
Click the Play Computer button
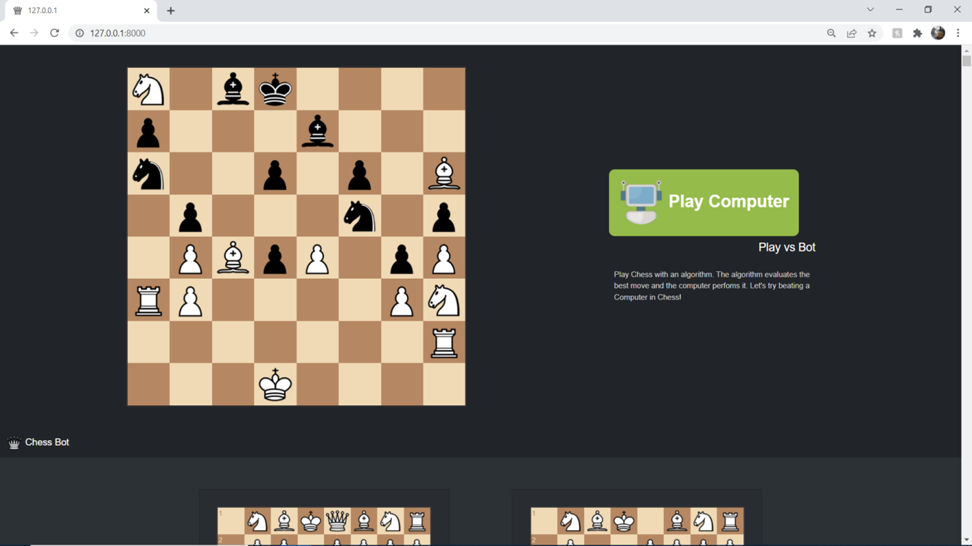pos(703,203)
